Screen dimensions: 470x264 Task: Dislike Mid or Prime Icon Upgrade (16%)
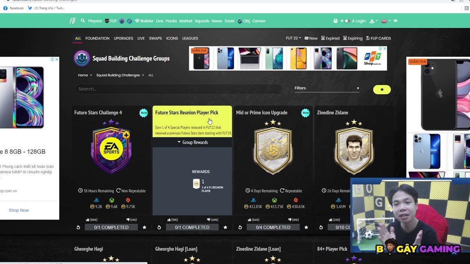[293, 220]
